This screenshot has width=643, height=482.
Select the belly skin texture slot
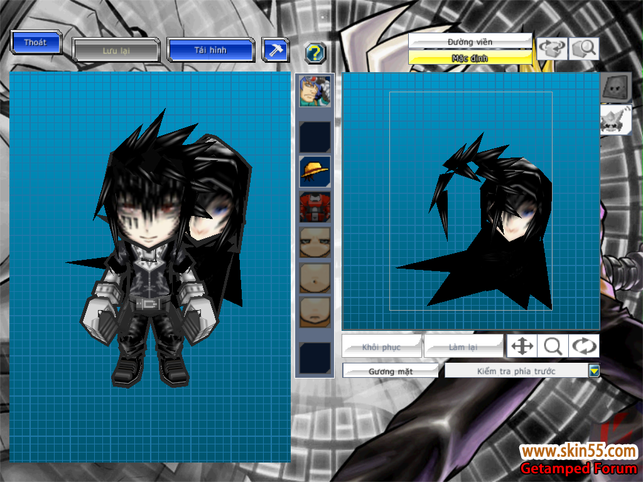(315, 278)
